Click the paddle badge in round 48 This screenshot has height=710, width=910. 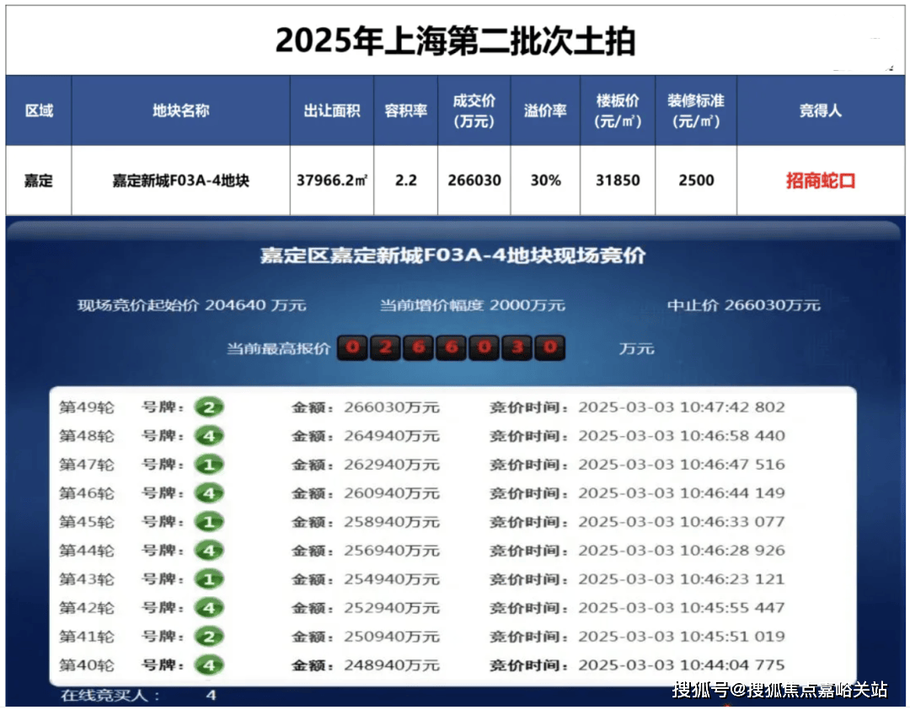pos(208,437)
